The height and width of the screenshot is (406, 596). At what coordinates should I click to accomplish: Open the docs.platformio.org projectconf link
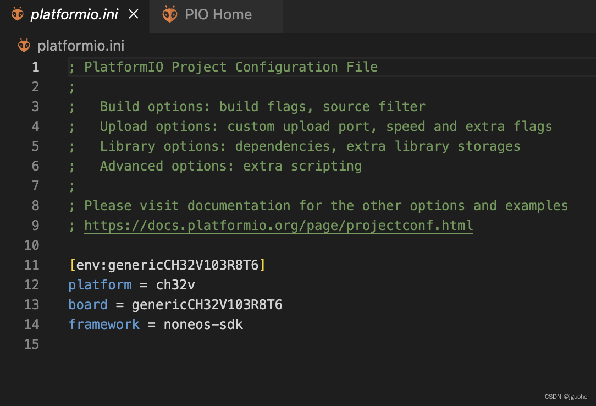278,225
